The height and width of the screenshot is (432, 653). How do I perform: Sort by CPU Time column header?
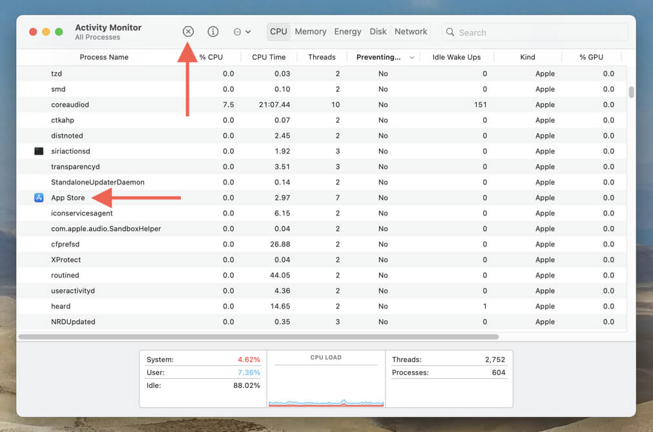click(x=269, y=57)
